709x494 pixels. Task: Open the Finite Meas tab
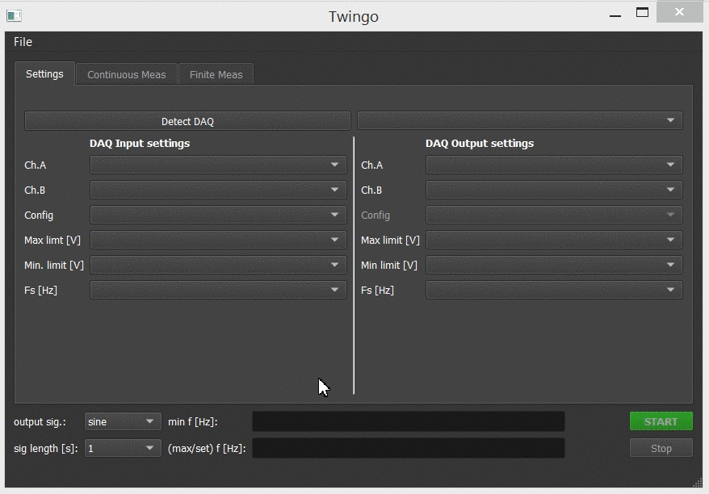pos(216,74)
